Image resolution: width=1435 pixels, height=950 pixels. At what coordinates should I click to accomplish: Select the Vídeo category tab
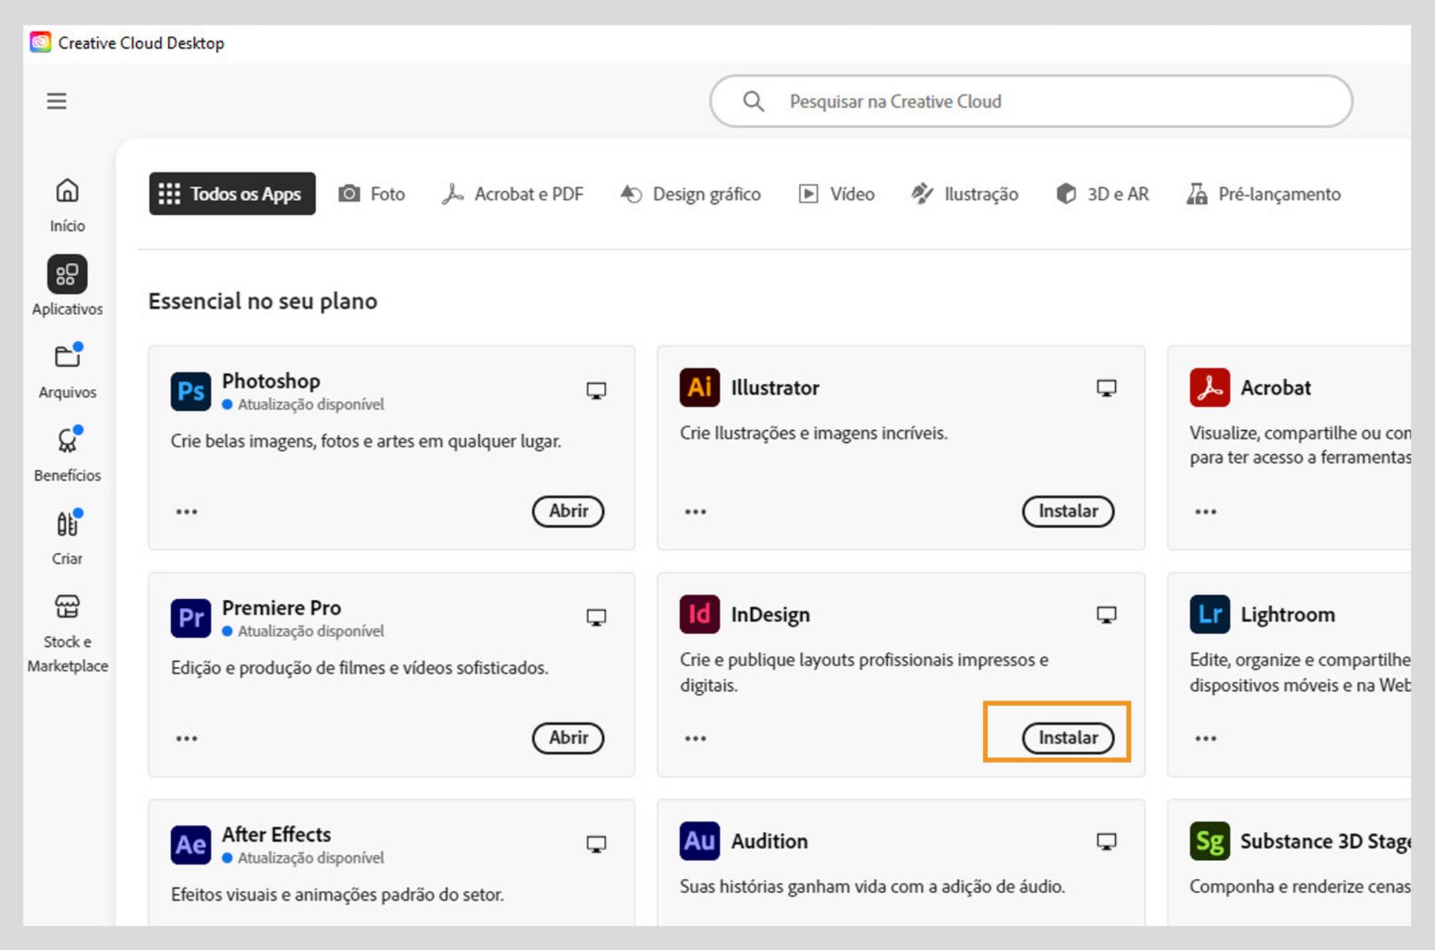[836, 194]
